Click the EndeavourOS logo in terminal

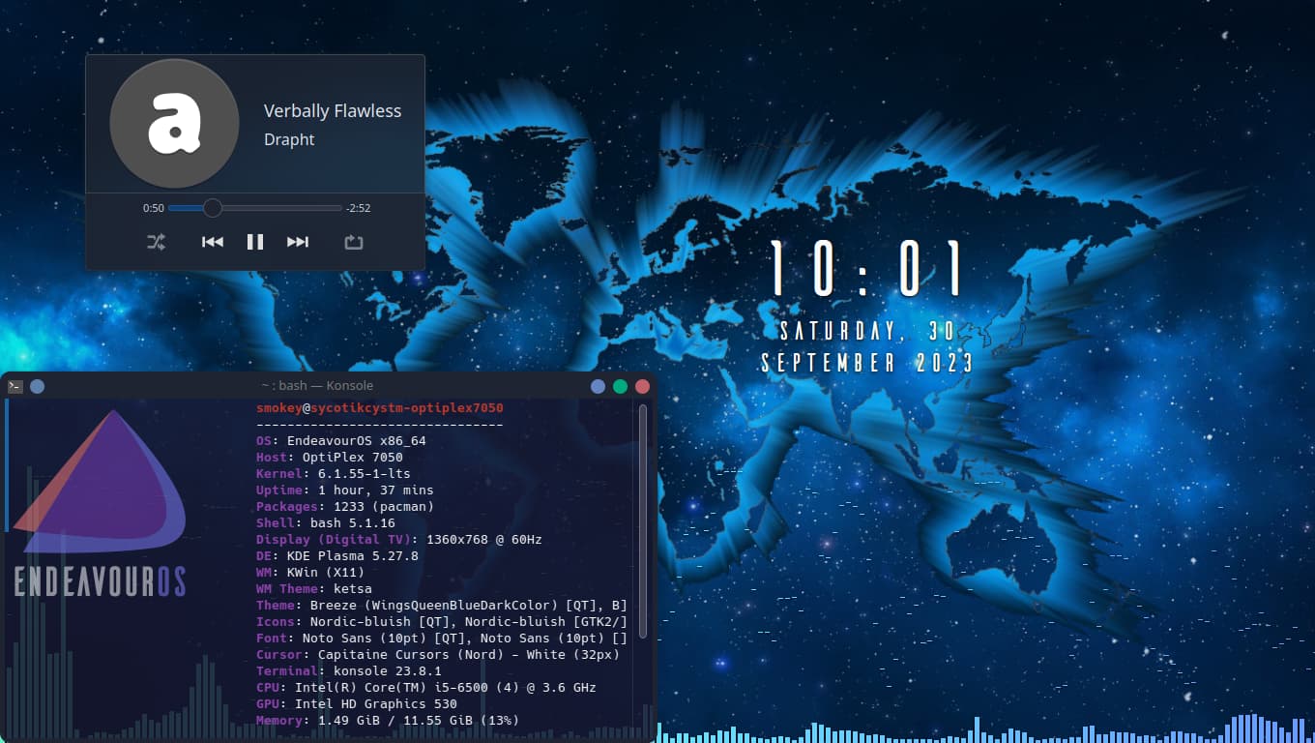[102, 503]
